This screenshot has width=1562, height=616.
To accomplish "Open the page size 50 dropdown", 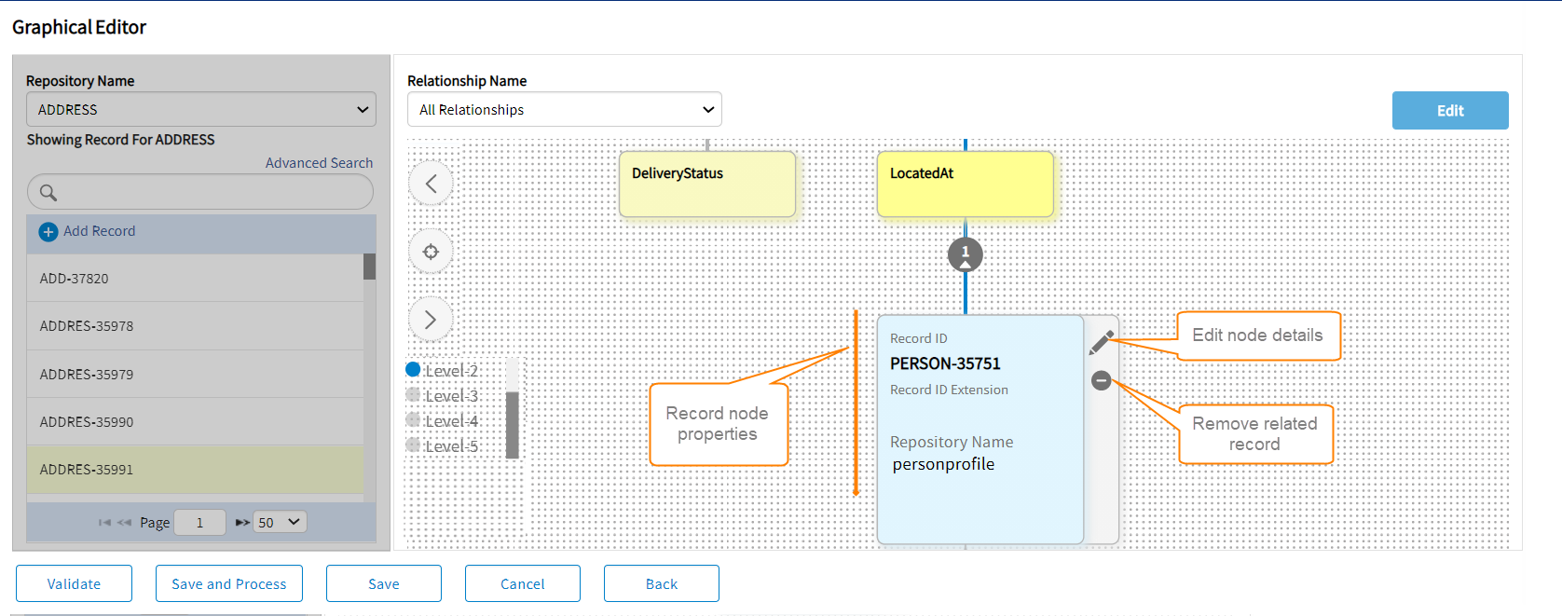I will 281,522.
